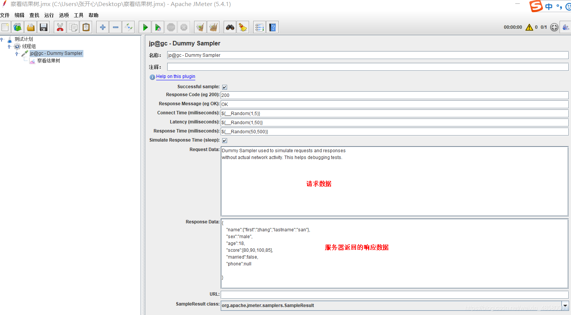Collapse all tree nodes with minus icon
The image size is (571, 315).
(116, 27)
